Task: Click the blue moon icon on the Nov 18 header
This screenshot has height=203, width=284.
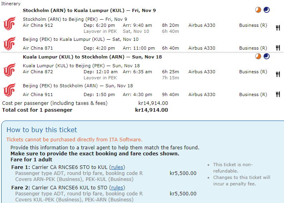Action: coord(266,56)
